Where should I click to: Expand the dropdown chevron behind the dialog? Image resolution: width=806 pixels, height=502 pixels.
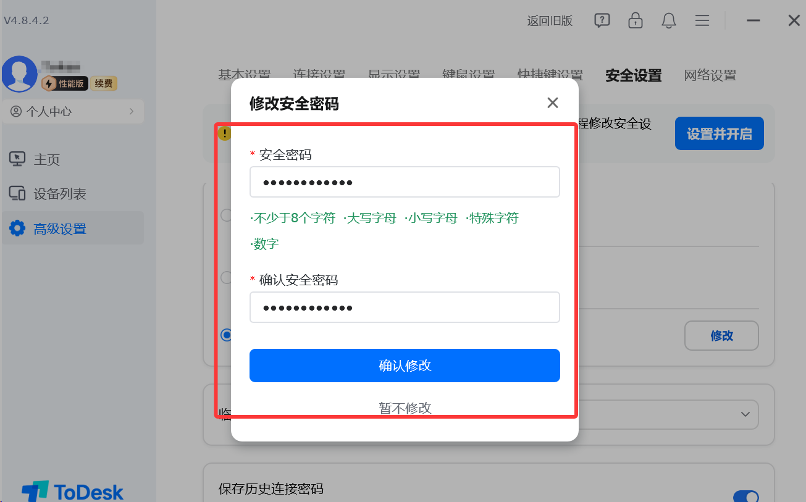click(745, 414)
